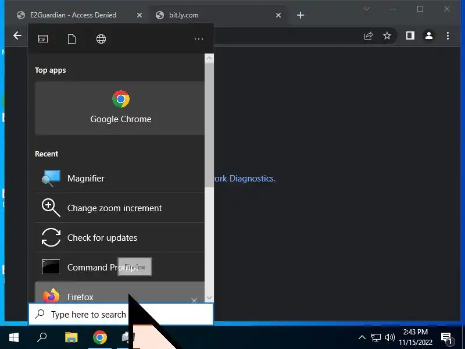Select the Web filter globe icon
Screen dimensions: 465x349
pyautogui.click(x=101, y=39)
